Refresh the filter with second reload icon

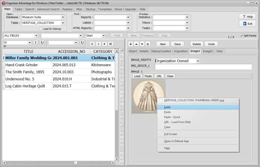tap(82, 43)
